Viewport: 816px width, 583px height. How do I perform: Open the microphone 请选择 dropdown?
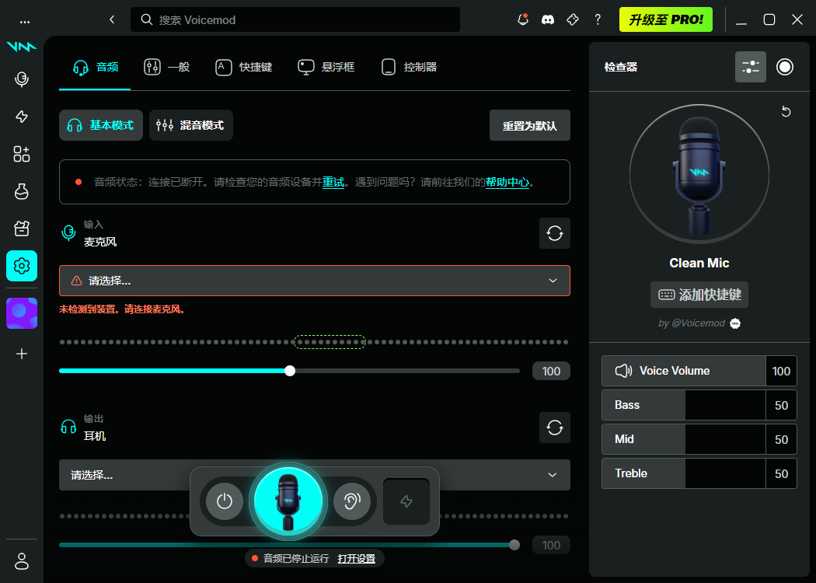coord(315,281)
